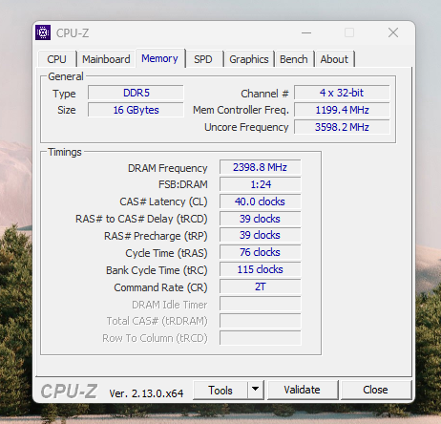Switch to the Graphics tab
Screen dimensions: 441x424
click(x=249, y=59)
